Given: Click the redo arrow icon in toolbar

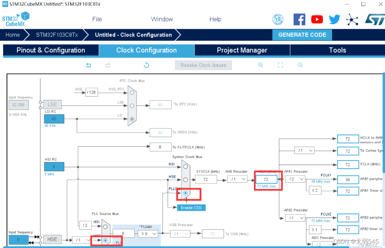Looking at the screenshot, I should (108, 65).
